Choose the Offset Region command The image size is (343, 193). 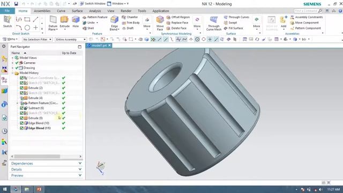click(178, 17)
